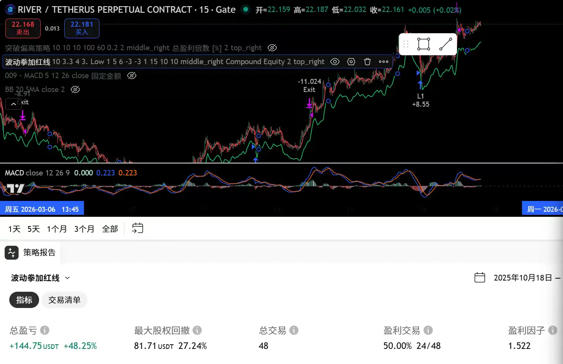Image resolution: width=563 pixels, height=364 pixels.
Task: Select the trend line drawing tool
Action: [x=445, y=44]
